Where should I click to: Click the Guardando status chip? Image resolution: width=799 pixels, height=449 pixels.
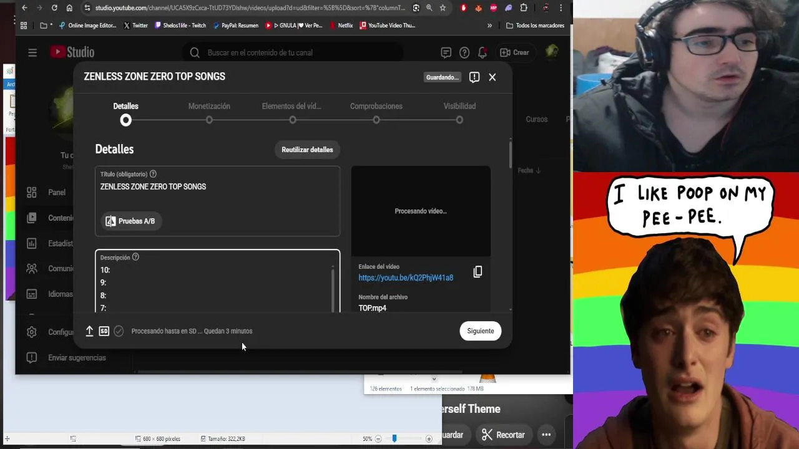[x=443, y=77]
